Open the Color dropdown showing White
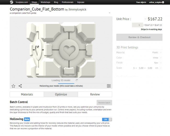This screenshot has height=136, width=170. pos(161,58)
